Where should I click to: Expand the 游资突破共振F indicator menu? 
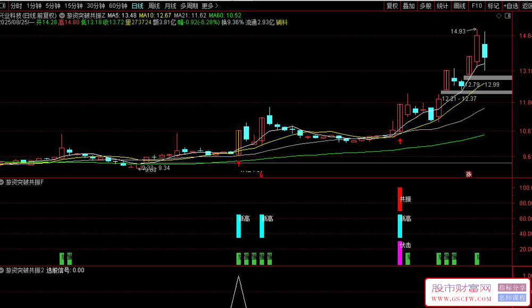pyautogui.click(x=2, y=182)
